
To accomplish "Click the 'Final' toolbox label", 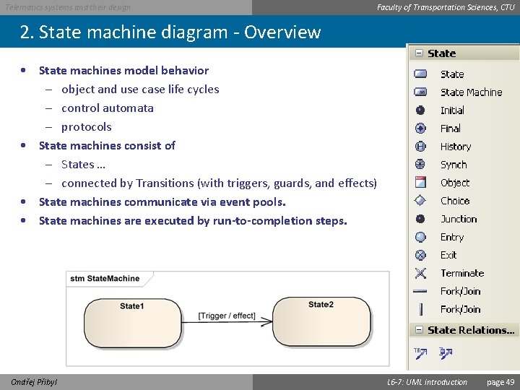I will click(x=451, y=129).
